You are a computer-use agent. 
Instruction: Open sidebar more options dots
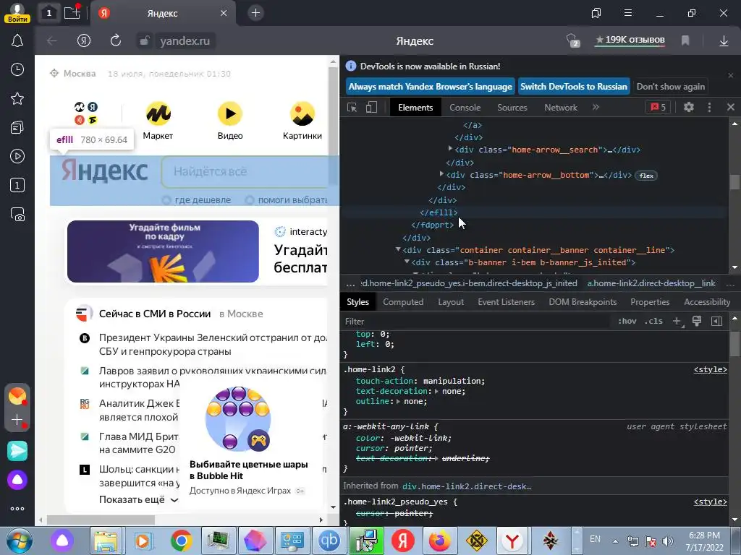click(x=17, y=509)
